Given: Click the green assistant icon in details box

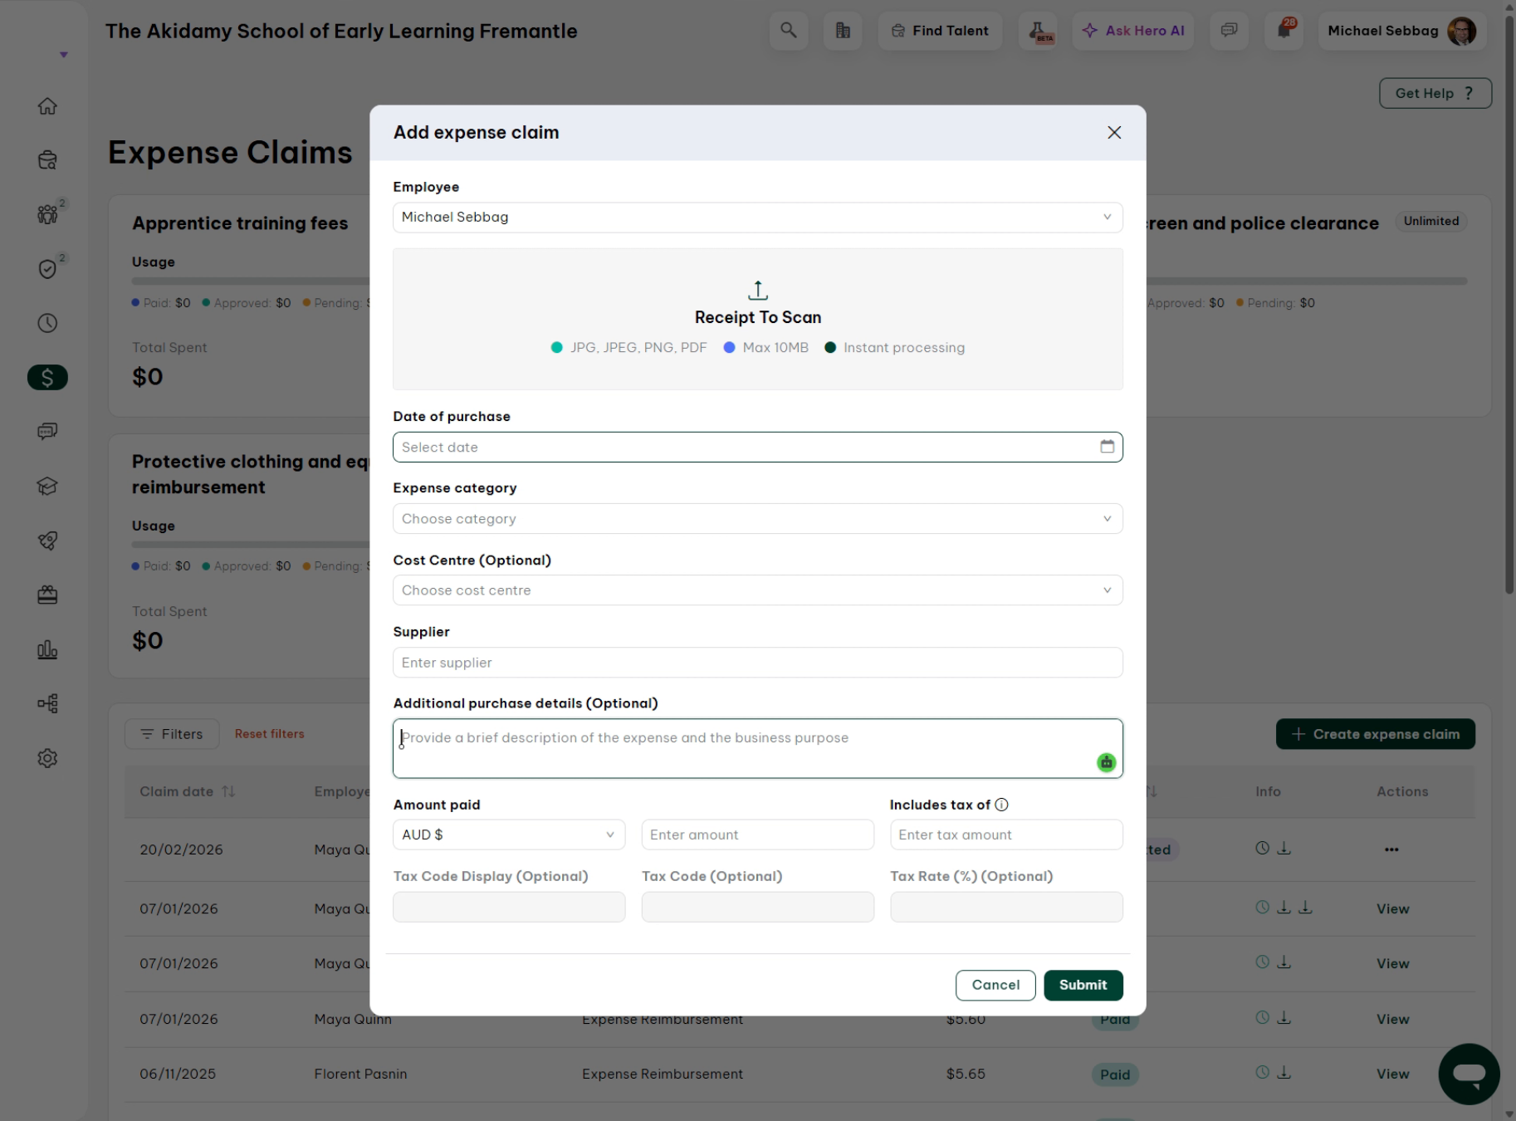Looking at the screenshot, I should 1106,762.
